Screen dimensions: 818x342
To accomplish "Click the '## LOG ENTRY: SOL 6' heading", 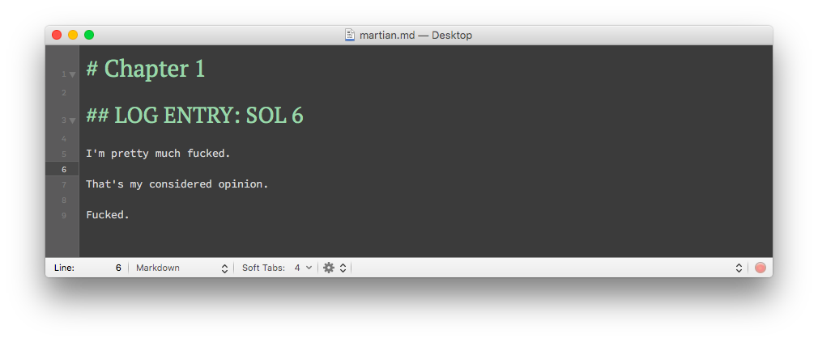I will (x=194, y=115).
